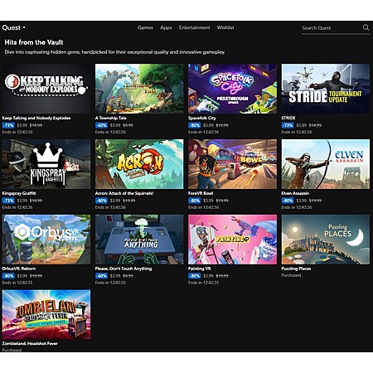The width and height of the screenshot is (373, 373).
Task: Click the Zombieland: Headshot Fever title
Action: click(30, 343)
